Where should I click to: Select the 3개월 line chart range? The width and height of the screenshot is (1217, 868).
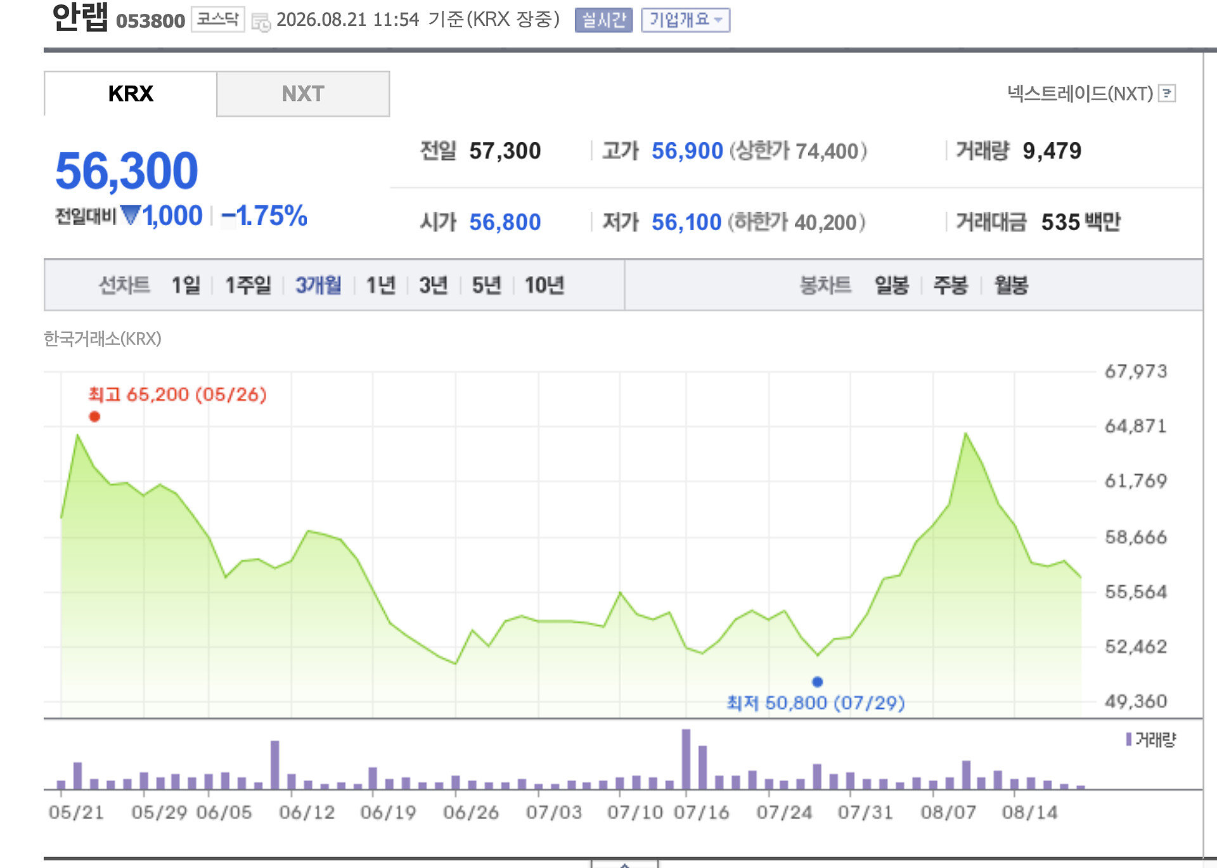pyautogui.click(x=318, y=285)
